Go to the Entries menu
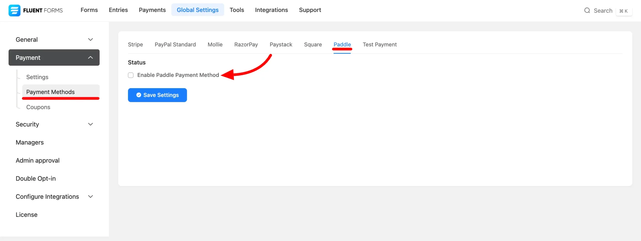The height and width of the screenshot is (241, 641). click(x=118, y=10)
